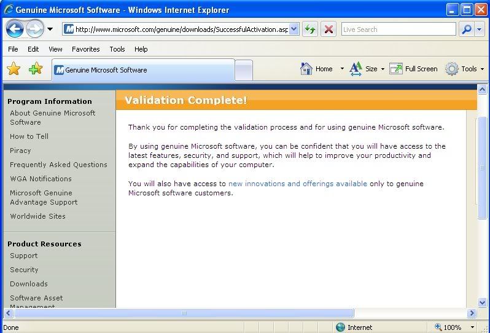
Task: Click the Add to Favorites icon
Action: tap(36, 68)
